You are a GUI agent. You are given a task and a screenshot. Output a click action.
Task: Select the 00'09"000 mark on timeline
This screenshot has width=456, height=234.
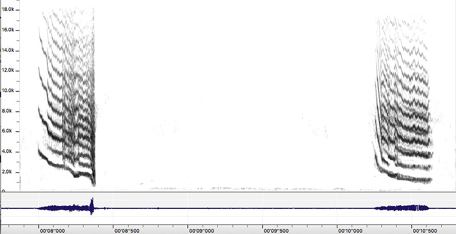point(200,231)
